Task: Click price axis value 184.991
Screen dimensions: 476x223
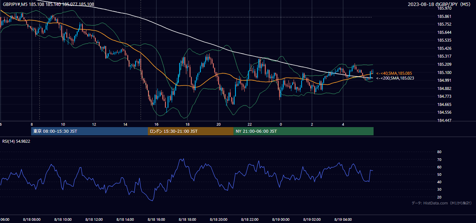Action: point(444,80)
